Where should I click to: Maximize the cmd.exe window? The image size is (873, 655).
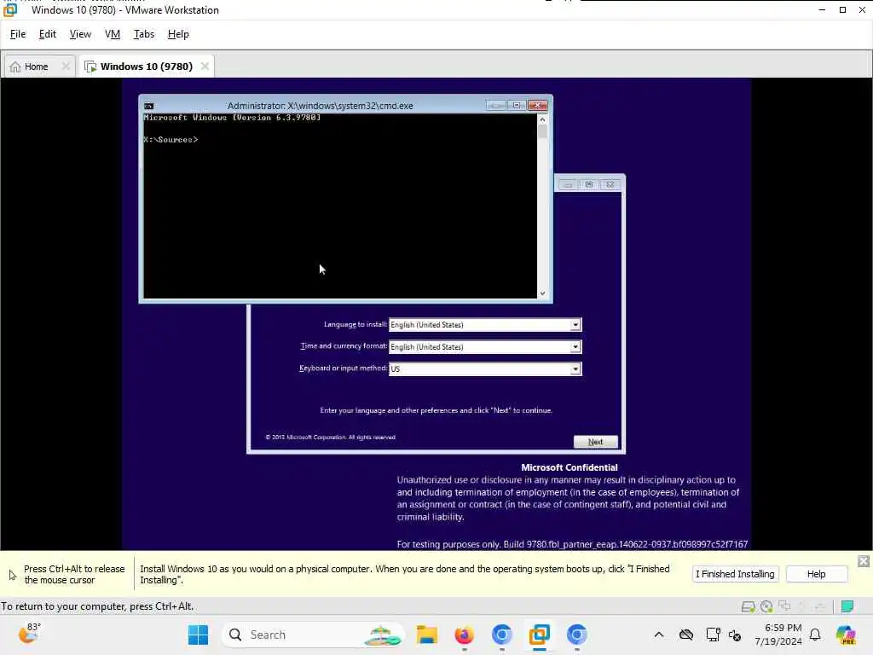pyautogui.click(x=517, y=105)
